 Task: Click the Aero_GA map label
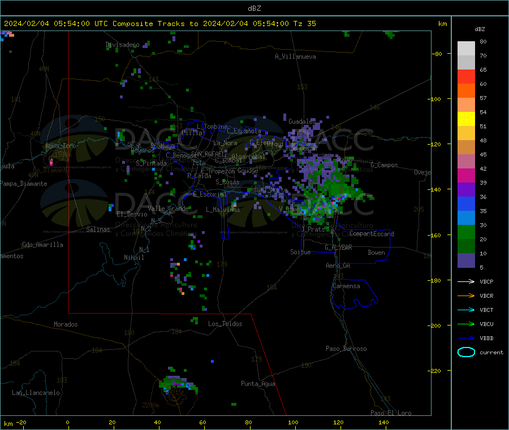(x=338, y=266)
